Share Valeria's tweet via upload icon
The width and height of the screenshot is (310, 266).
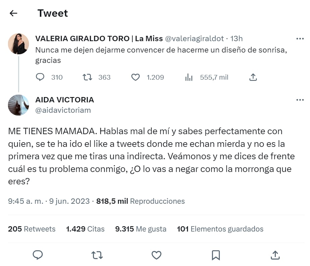253,77
